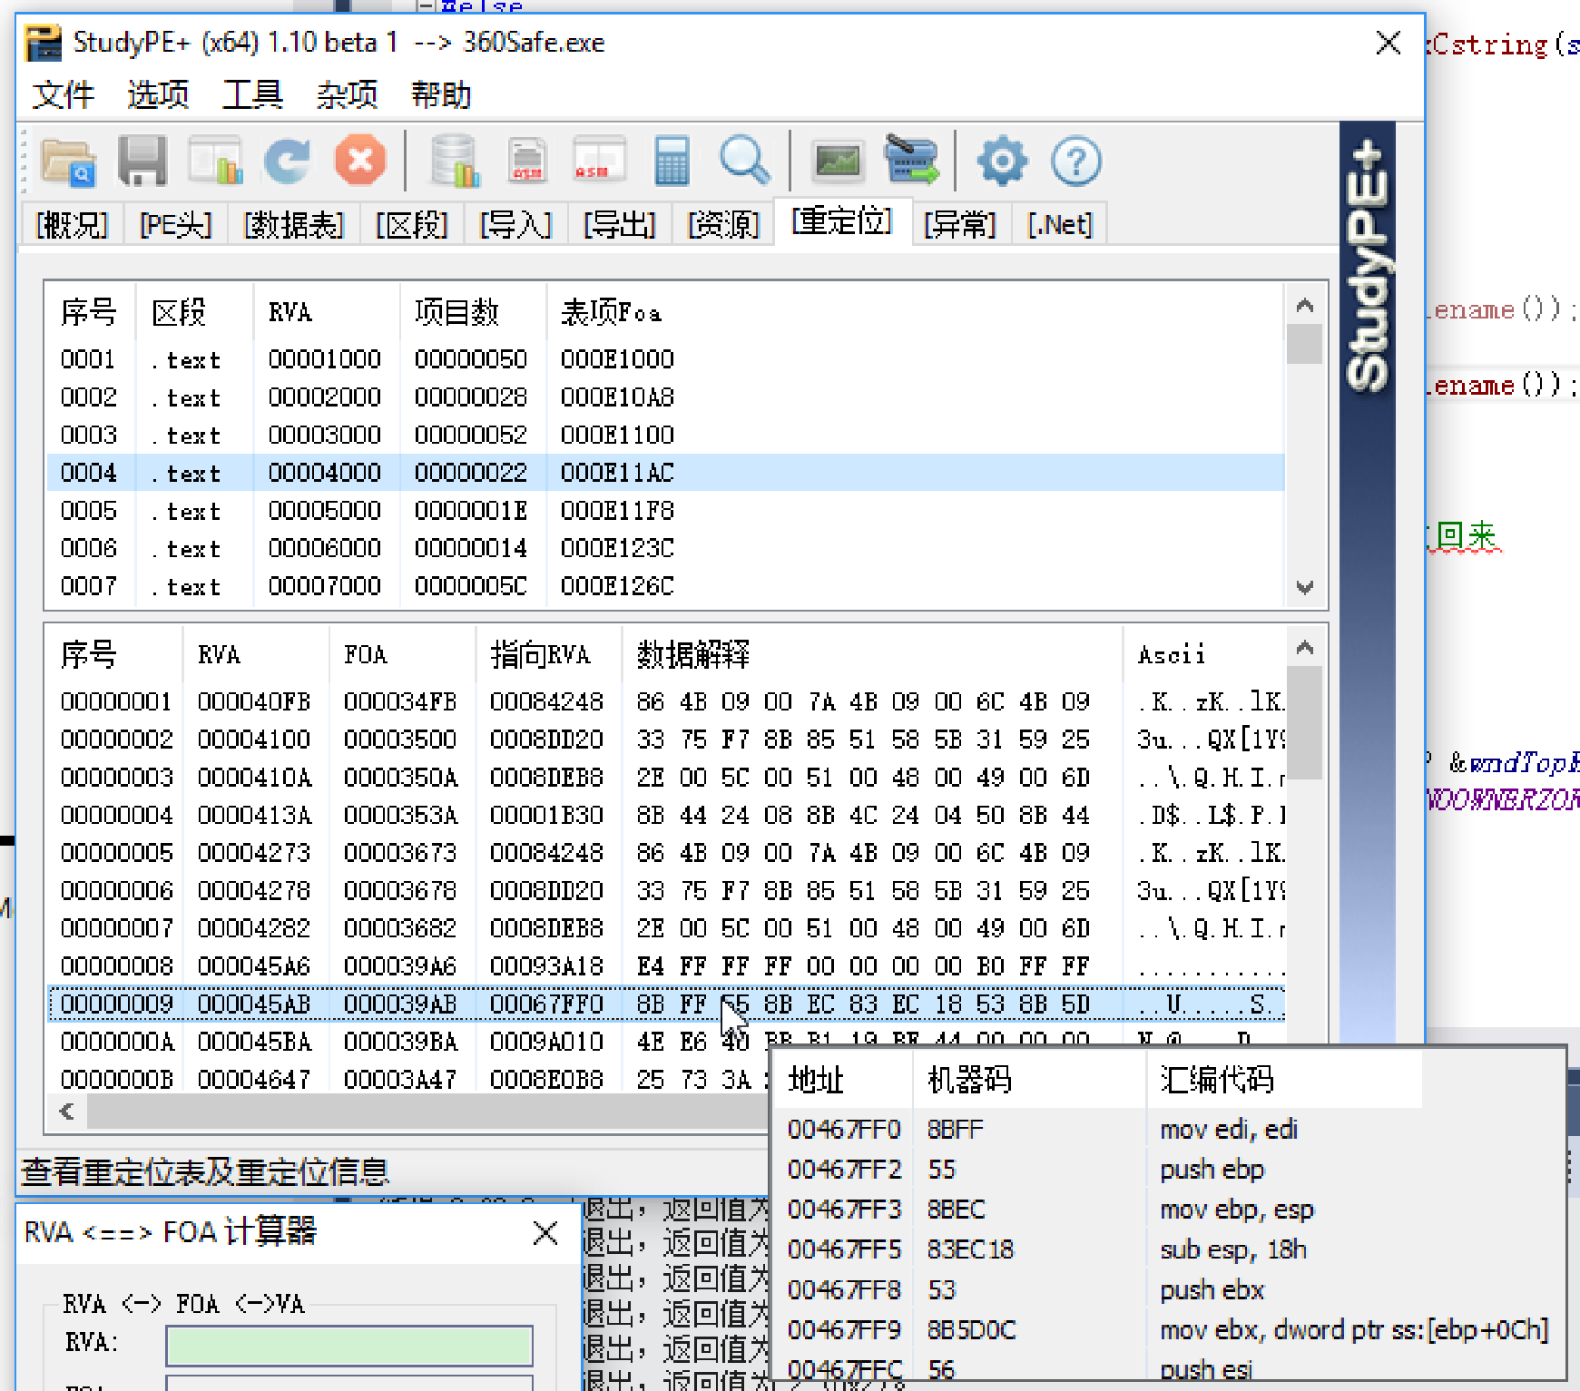The height and width of the screenshot is (1391, 1580).
Task: Open the asm document icon
Action: [x=527, y=162]
